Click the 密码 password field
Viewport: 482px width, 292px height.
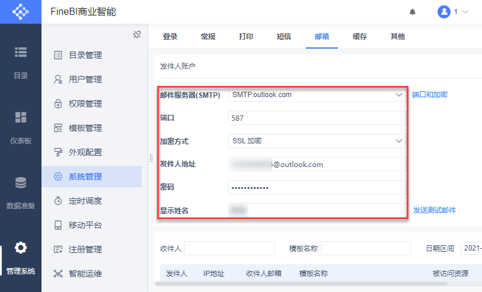click(317, 187)
